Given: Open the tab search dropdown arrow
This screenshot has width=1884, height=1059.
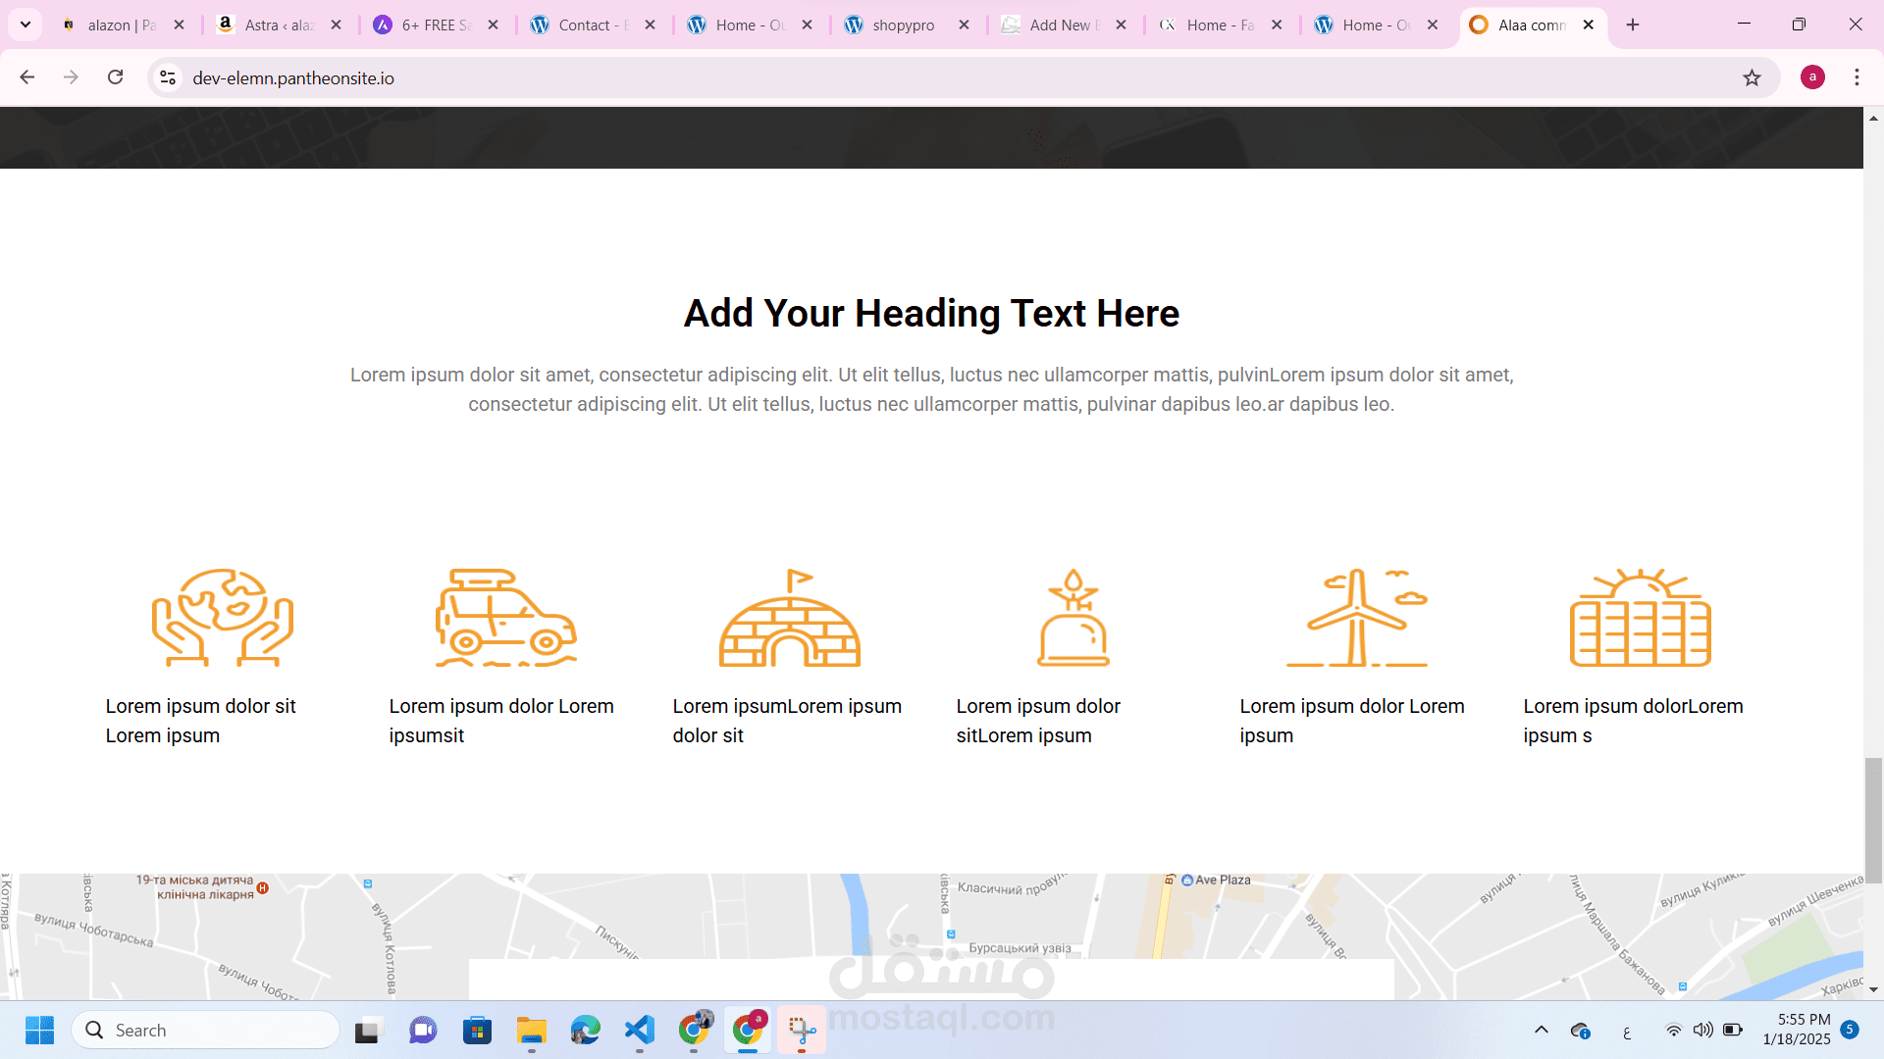Looking at the screenshot, I should (26, 25).
